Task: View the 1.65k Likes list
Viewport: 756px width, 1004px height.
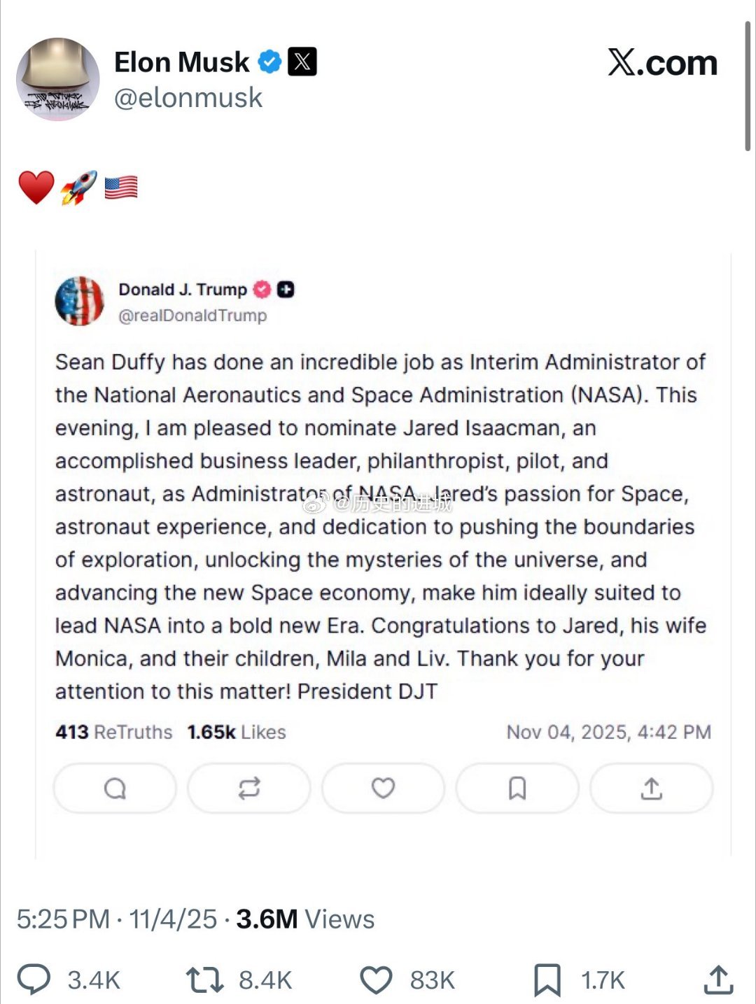Action: [237, 732]
